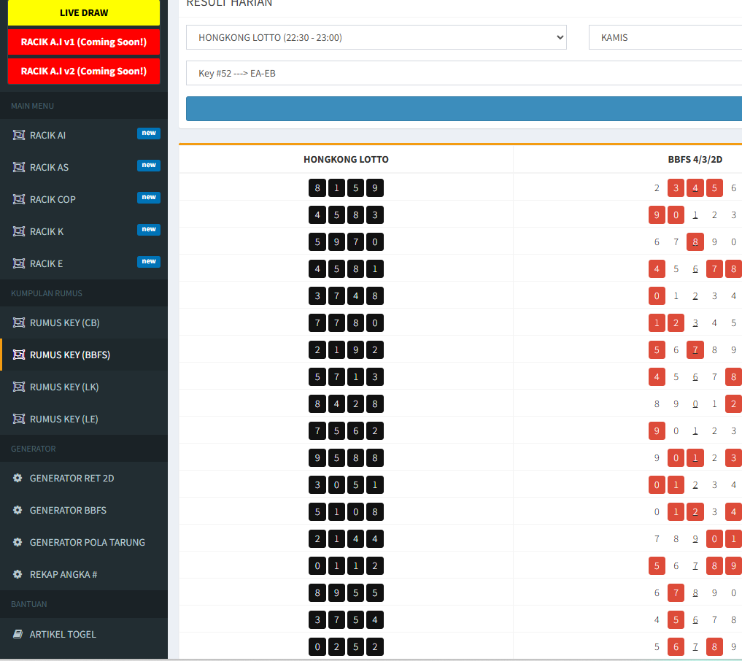This screenshot has width=742, height=661.
Task: Open the RUMUS KEY (LK) link
Action: pyautogui.click(x=84, y=387)
